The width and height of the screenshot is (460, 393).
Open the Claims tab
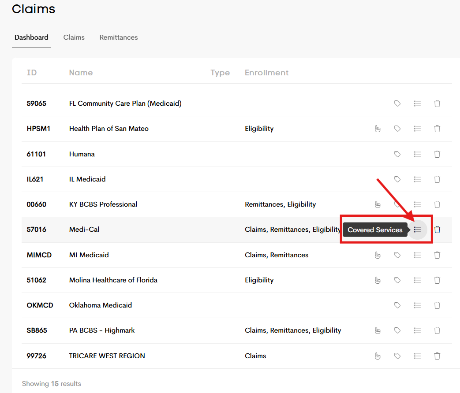pos(74,37)
